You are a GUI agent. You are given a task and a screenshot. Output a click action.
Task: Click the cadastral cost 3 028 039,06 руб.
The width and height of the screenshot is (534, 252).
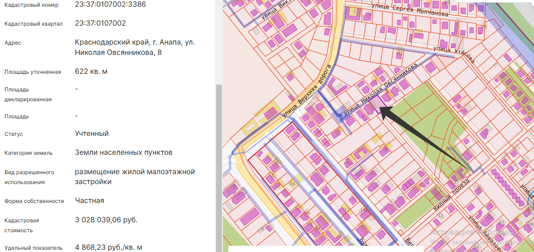pos(106,220)
